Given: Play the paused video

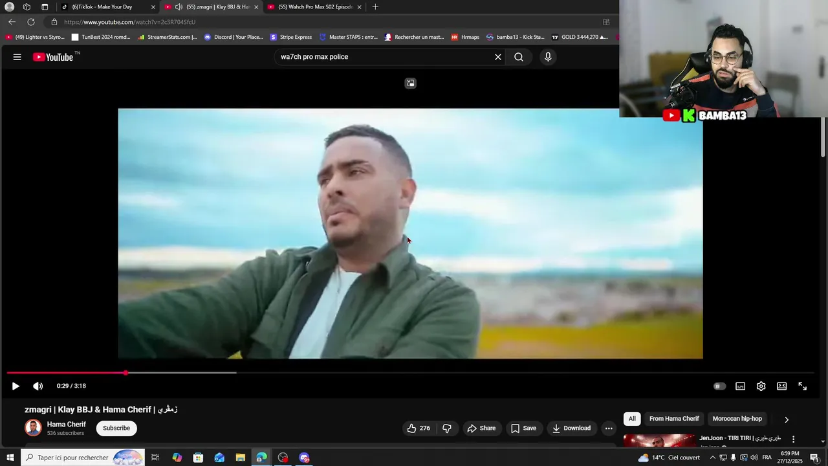Looking at the screenshot, I should point(16,386).
